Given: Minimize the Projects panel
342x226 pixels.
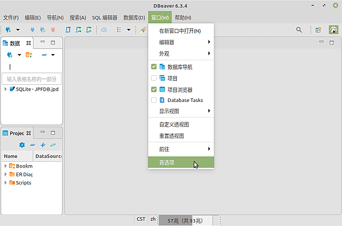Looking at the screenshot, I should click(43, 132).
